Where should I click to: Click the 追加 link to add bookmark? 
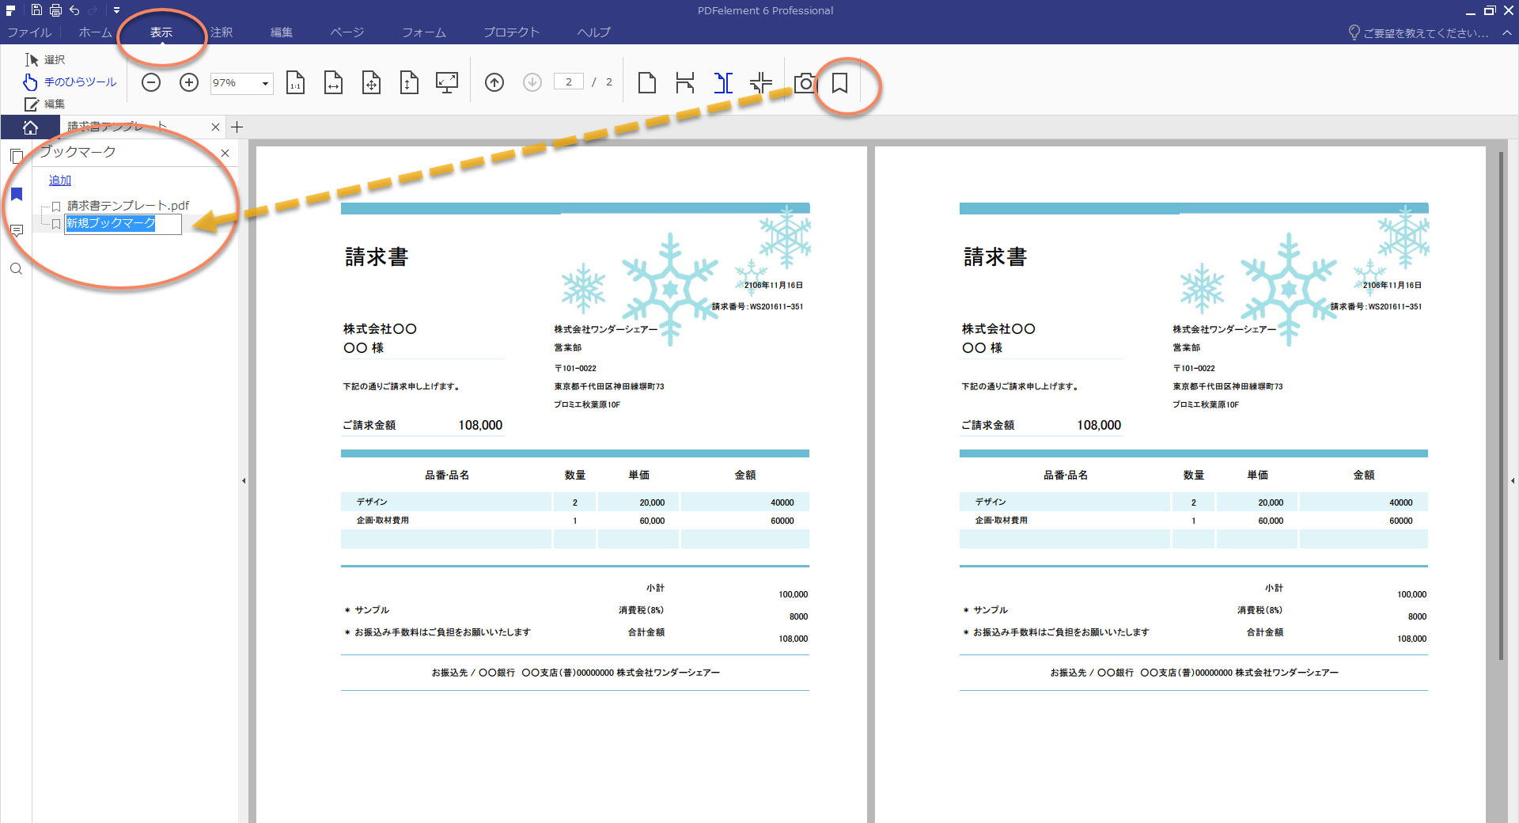(60, 180)
